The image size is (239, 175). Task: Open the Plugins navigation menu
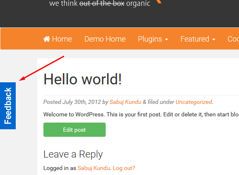click(x=153, y=39)
